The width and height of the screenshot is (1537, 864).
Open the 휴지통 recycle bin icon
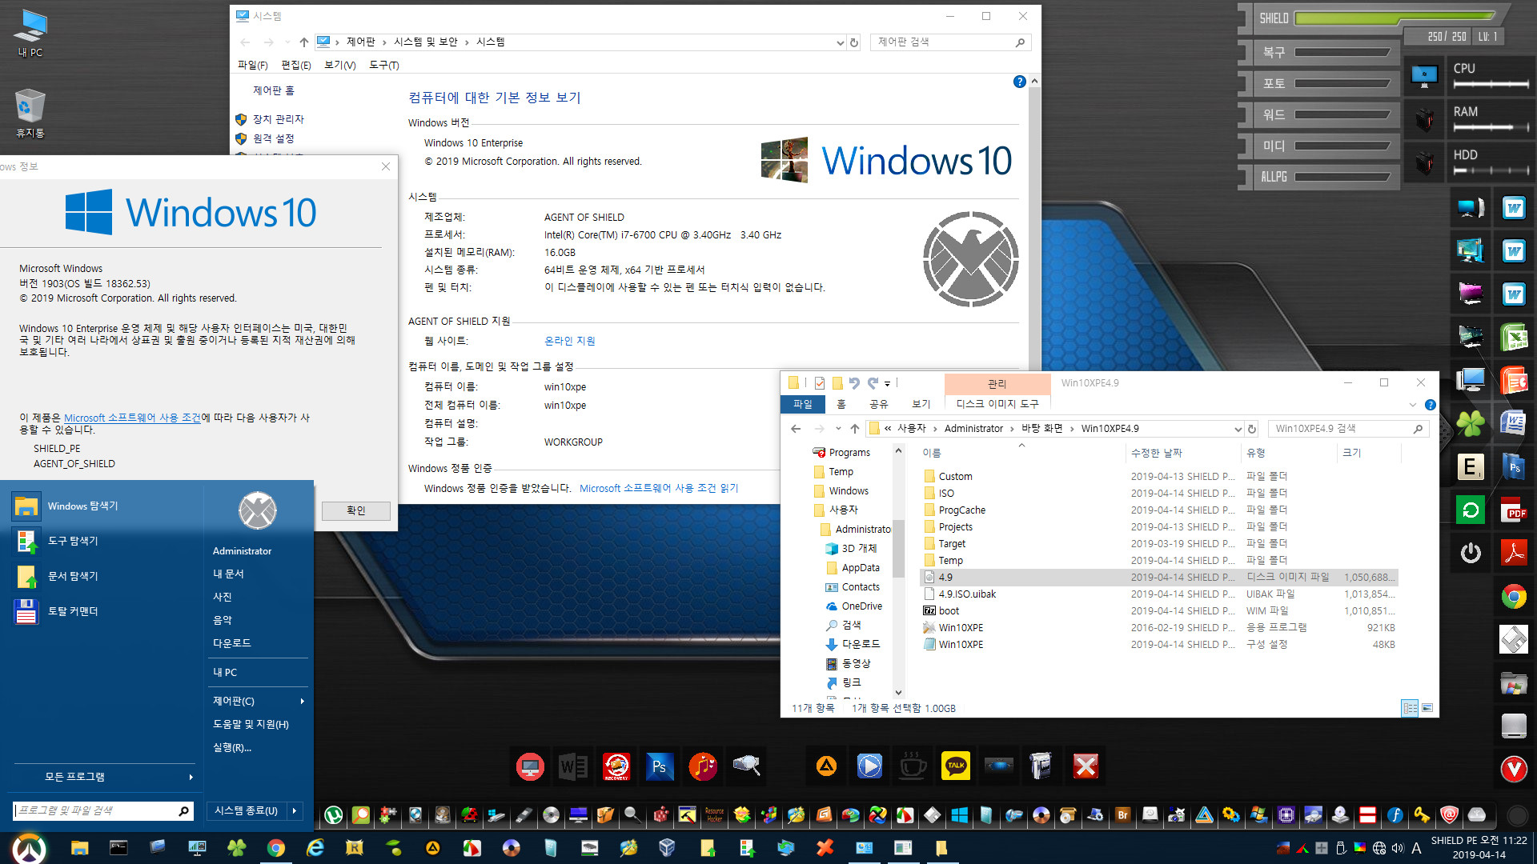pos(30,113)
